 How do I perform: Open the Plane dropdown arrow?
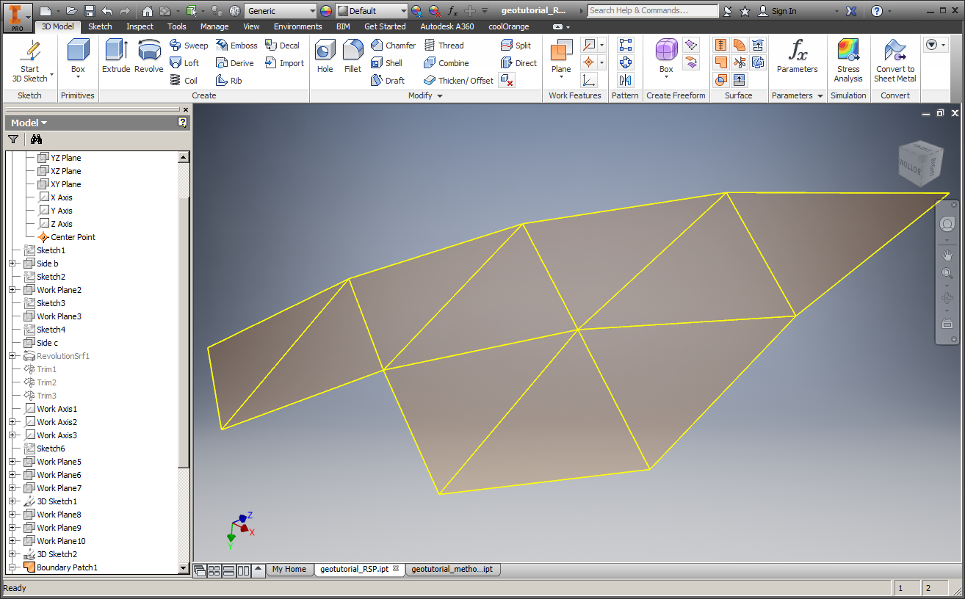(x=561, y=78)
